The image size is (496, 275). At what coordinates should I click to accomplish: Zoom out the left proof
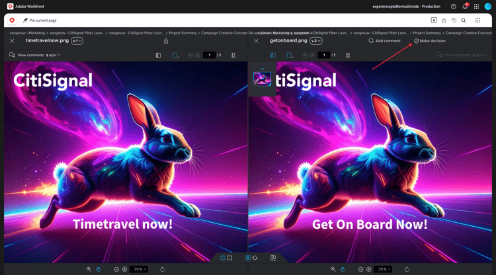[116, 269]
